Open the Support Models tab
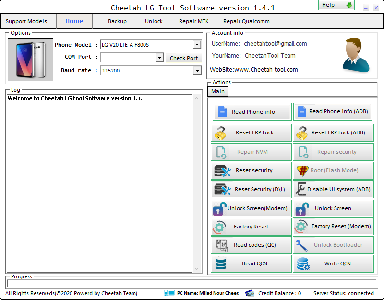Screen dimensions: 384x300 tap(26, 21)
